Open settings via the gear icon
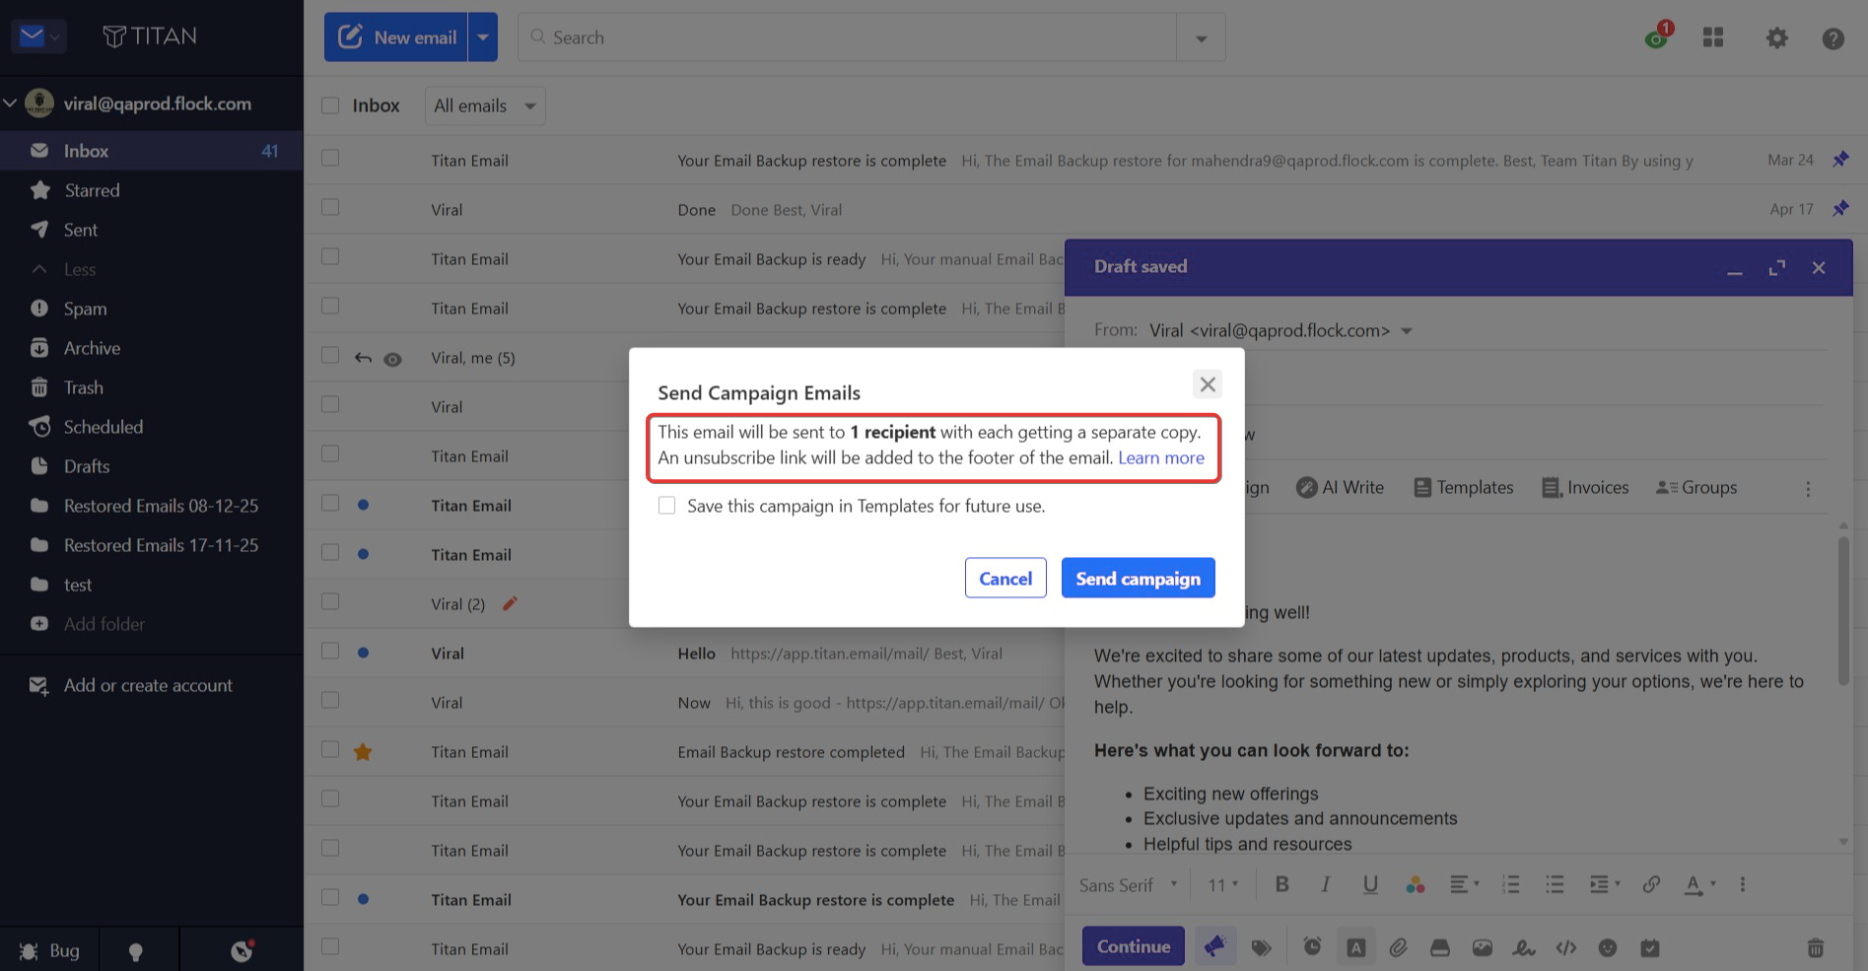Image resolution: width=1868 pixels, height=971 pixels. point(1776,37)
